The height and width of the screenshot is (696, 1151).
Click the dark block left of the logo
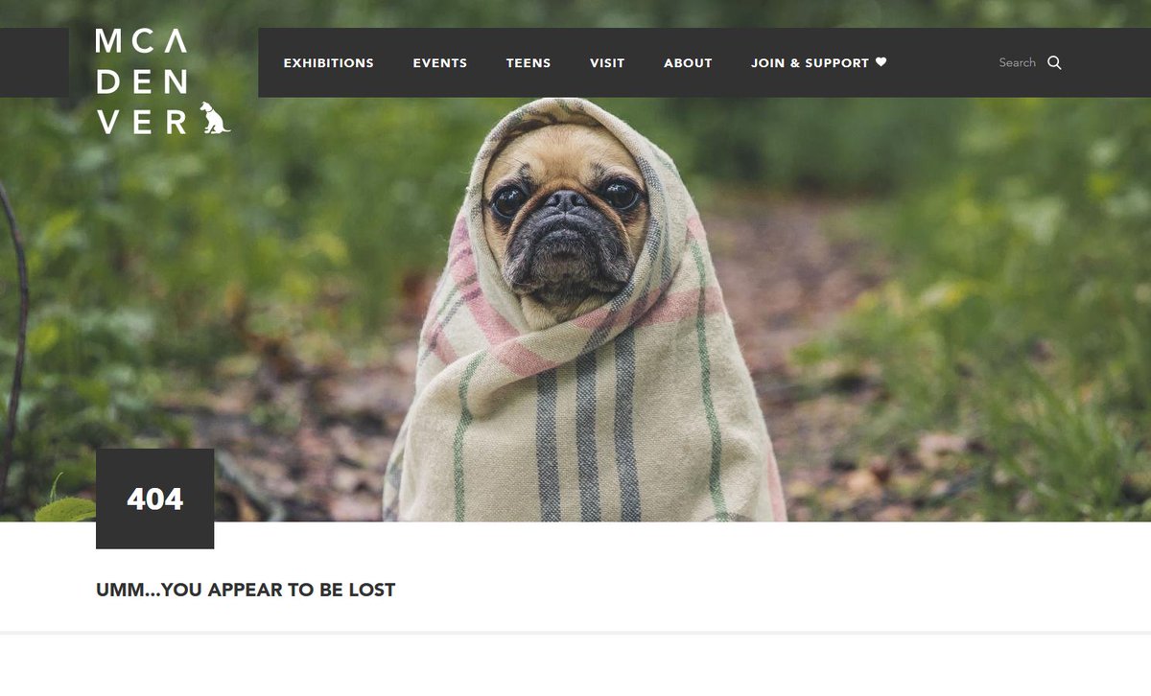34,62
